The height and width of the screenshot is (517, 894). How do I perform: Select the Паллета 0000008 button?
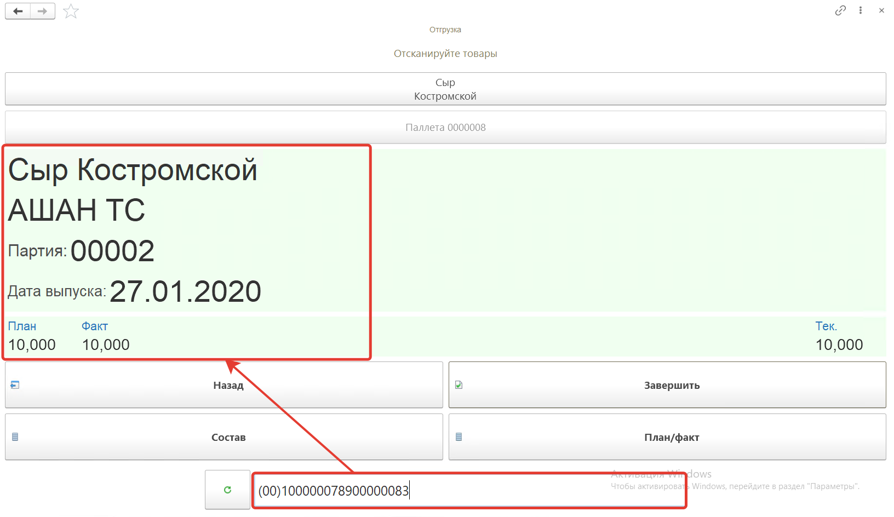[x=445, y=128]
